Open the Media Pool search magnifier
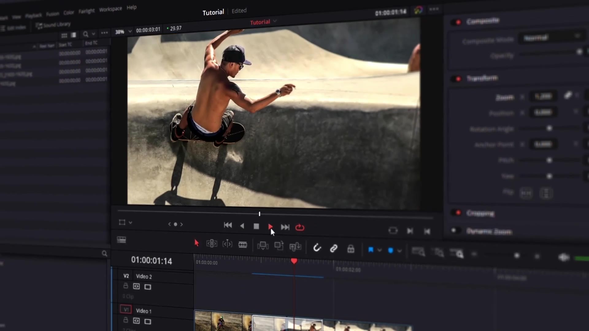The height and width of the screenshot is (331, 589). pyautogui.click(x=86, y=34)
